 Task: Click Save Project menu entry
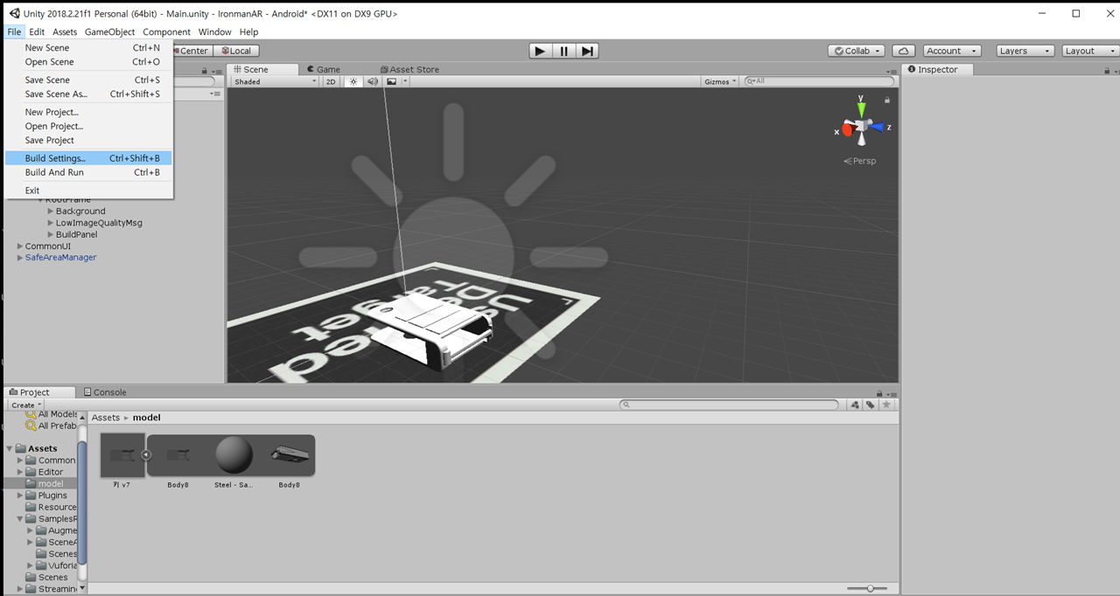pos(88,140)
